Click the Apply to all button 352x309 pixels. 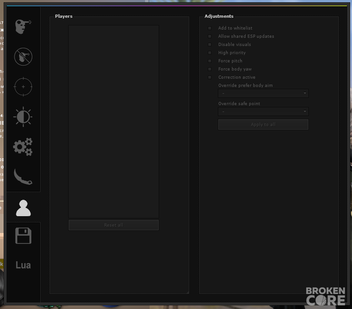click(263, 124)
